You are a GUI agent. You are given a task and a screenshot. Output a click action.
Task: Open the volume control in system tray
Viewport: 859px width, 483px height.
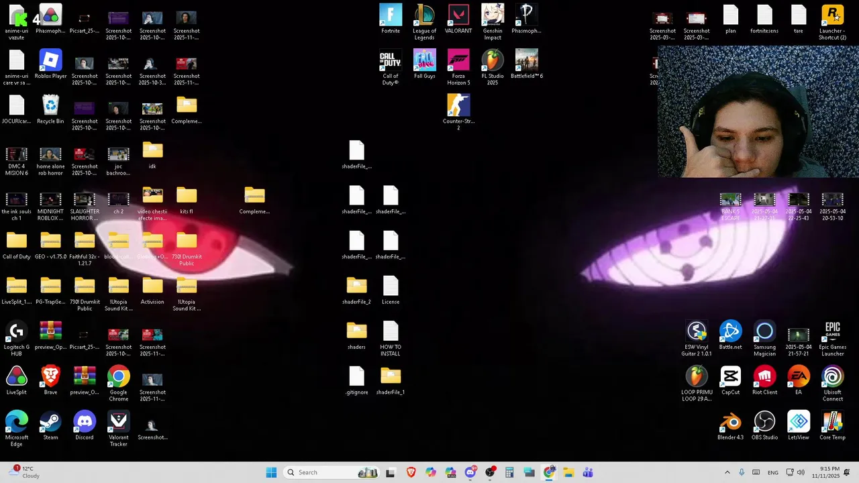pyautogui.click(x=801, y=472)
